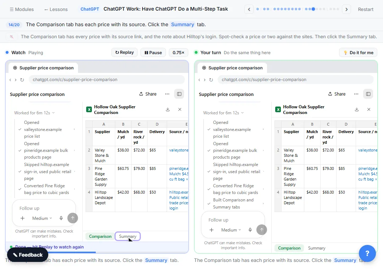This screenshot has width=383, height=269.
Task: Click the current lesson progress dot
Action: pyautogui.click(x=313, y=9)
